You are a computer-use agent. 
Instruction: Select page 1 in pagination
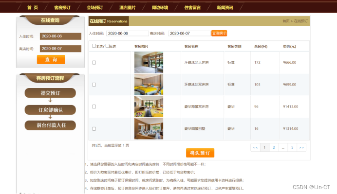pyautogui.click(x=264, y=147)
